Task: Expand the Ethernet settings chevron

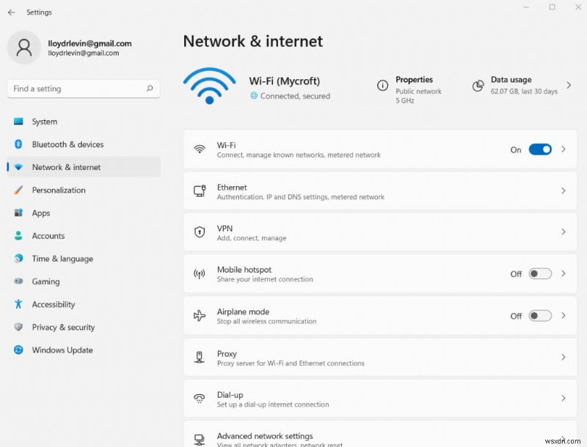Action: [563, 191]
